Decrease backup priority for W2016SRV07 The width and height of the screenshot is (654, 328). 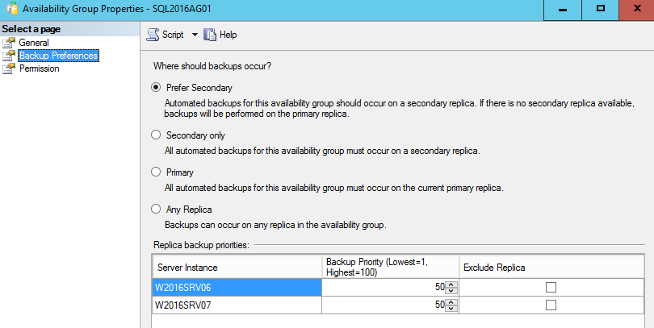pos(451,309)
